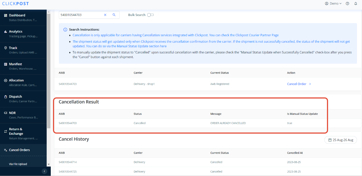Image resolution: width=362 pixels, height=176 pixels.
Task: Click AWB 540010544714 in Cancel History
Action: pos(68,162)
